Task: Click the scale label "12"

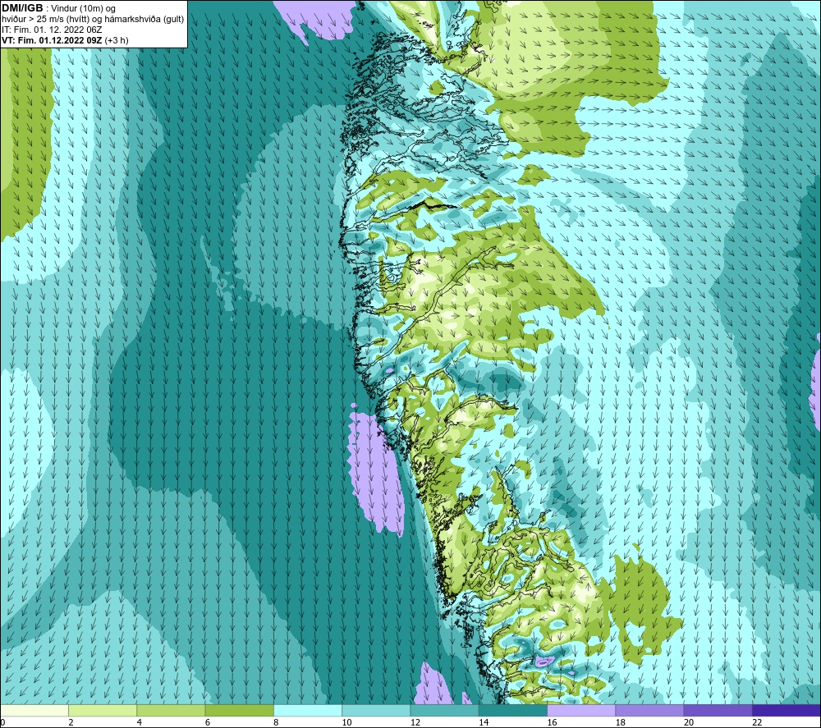Action: coord(415,722)
